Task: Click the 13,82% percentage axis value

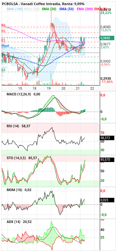Action: coord(106,30)
